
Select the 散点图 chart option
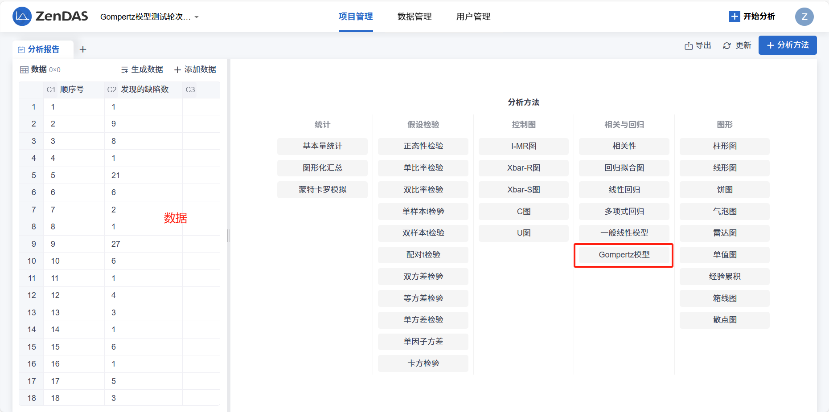(725, 320)
